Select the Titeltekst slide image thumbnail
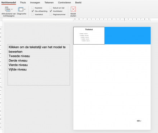Image resolution: width=158 pixels, height=133 pixels. pyautogui.click(x=89, y=36)
